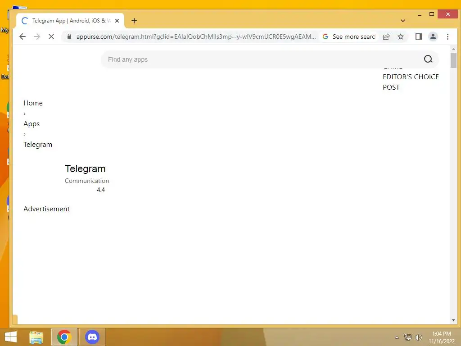The height and width of the screenshot is (346, 461).
Task: Click the Communication category label
Action: pos(87,181)
